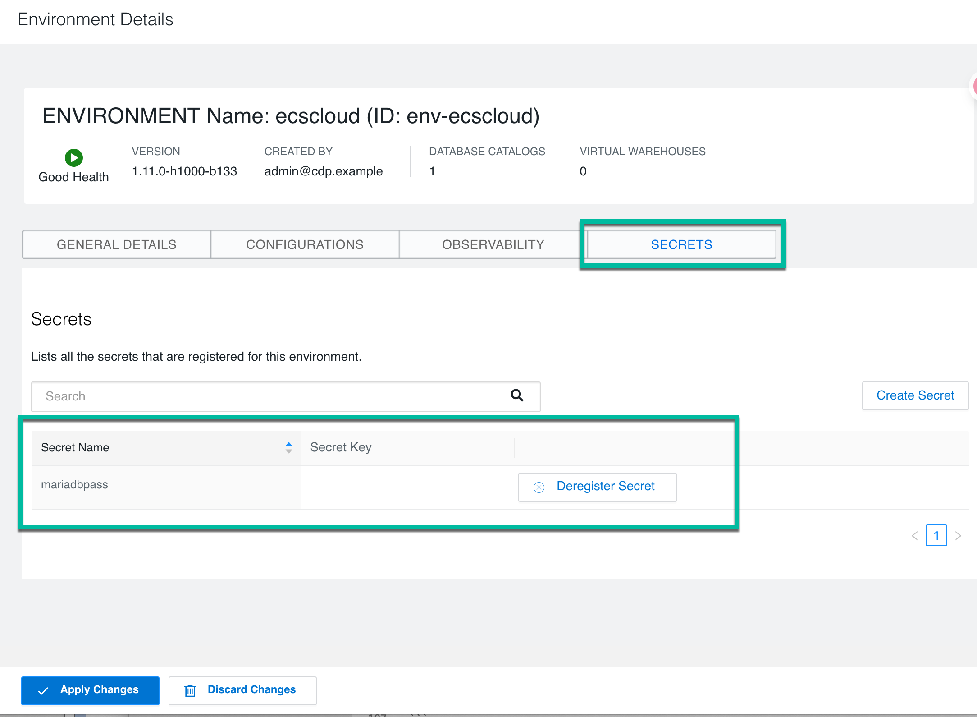977x717 pixels.
Task: Select the Secrets tab
Action: (681, 244)
